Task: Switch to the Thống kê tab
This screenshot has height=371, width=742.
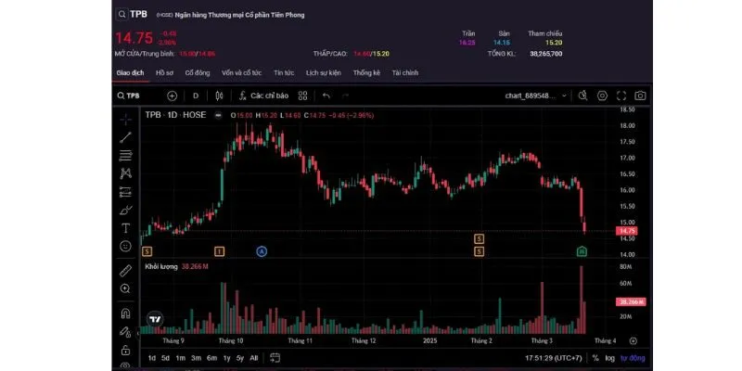Action: click(x=366, y=73)
